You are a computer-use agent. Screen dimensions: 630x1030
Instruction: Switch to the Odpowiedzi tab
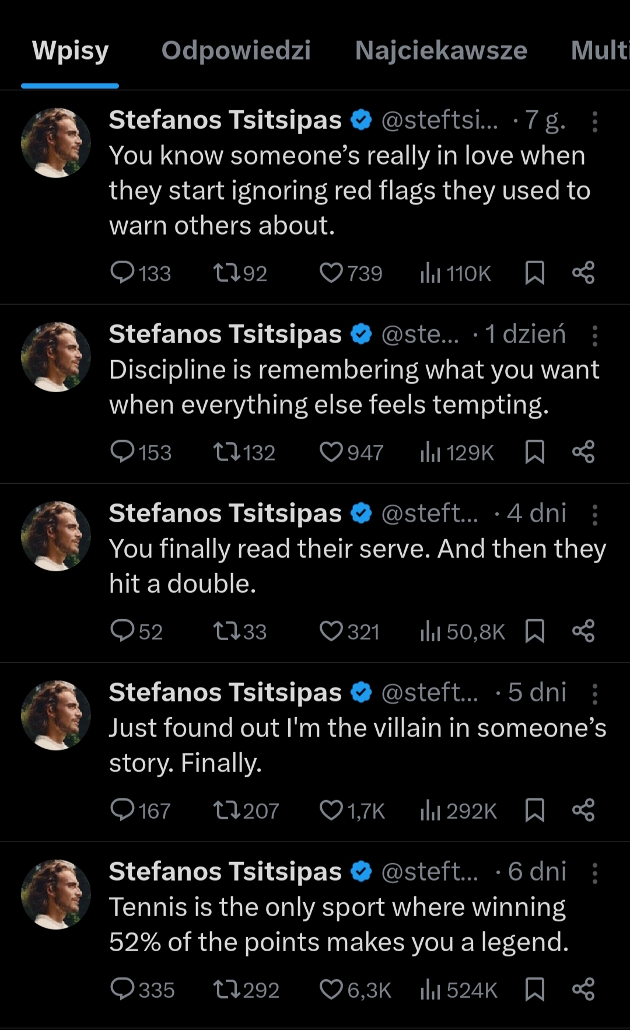tap(236, 51)
